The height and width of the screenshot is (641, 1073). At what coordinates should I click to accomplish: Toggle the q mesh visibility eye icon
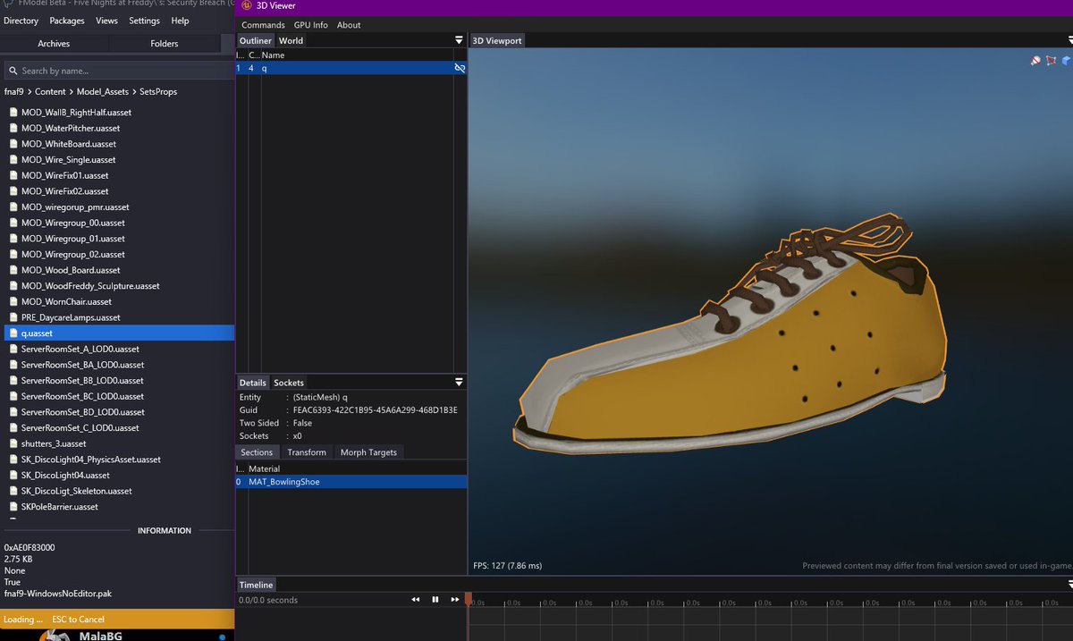460,68
